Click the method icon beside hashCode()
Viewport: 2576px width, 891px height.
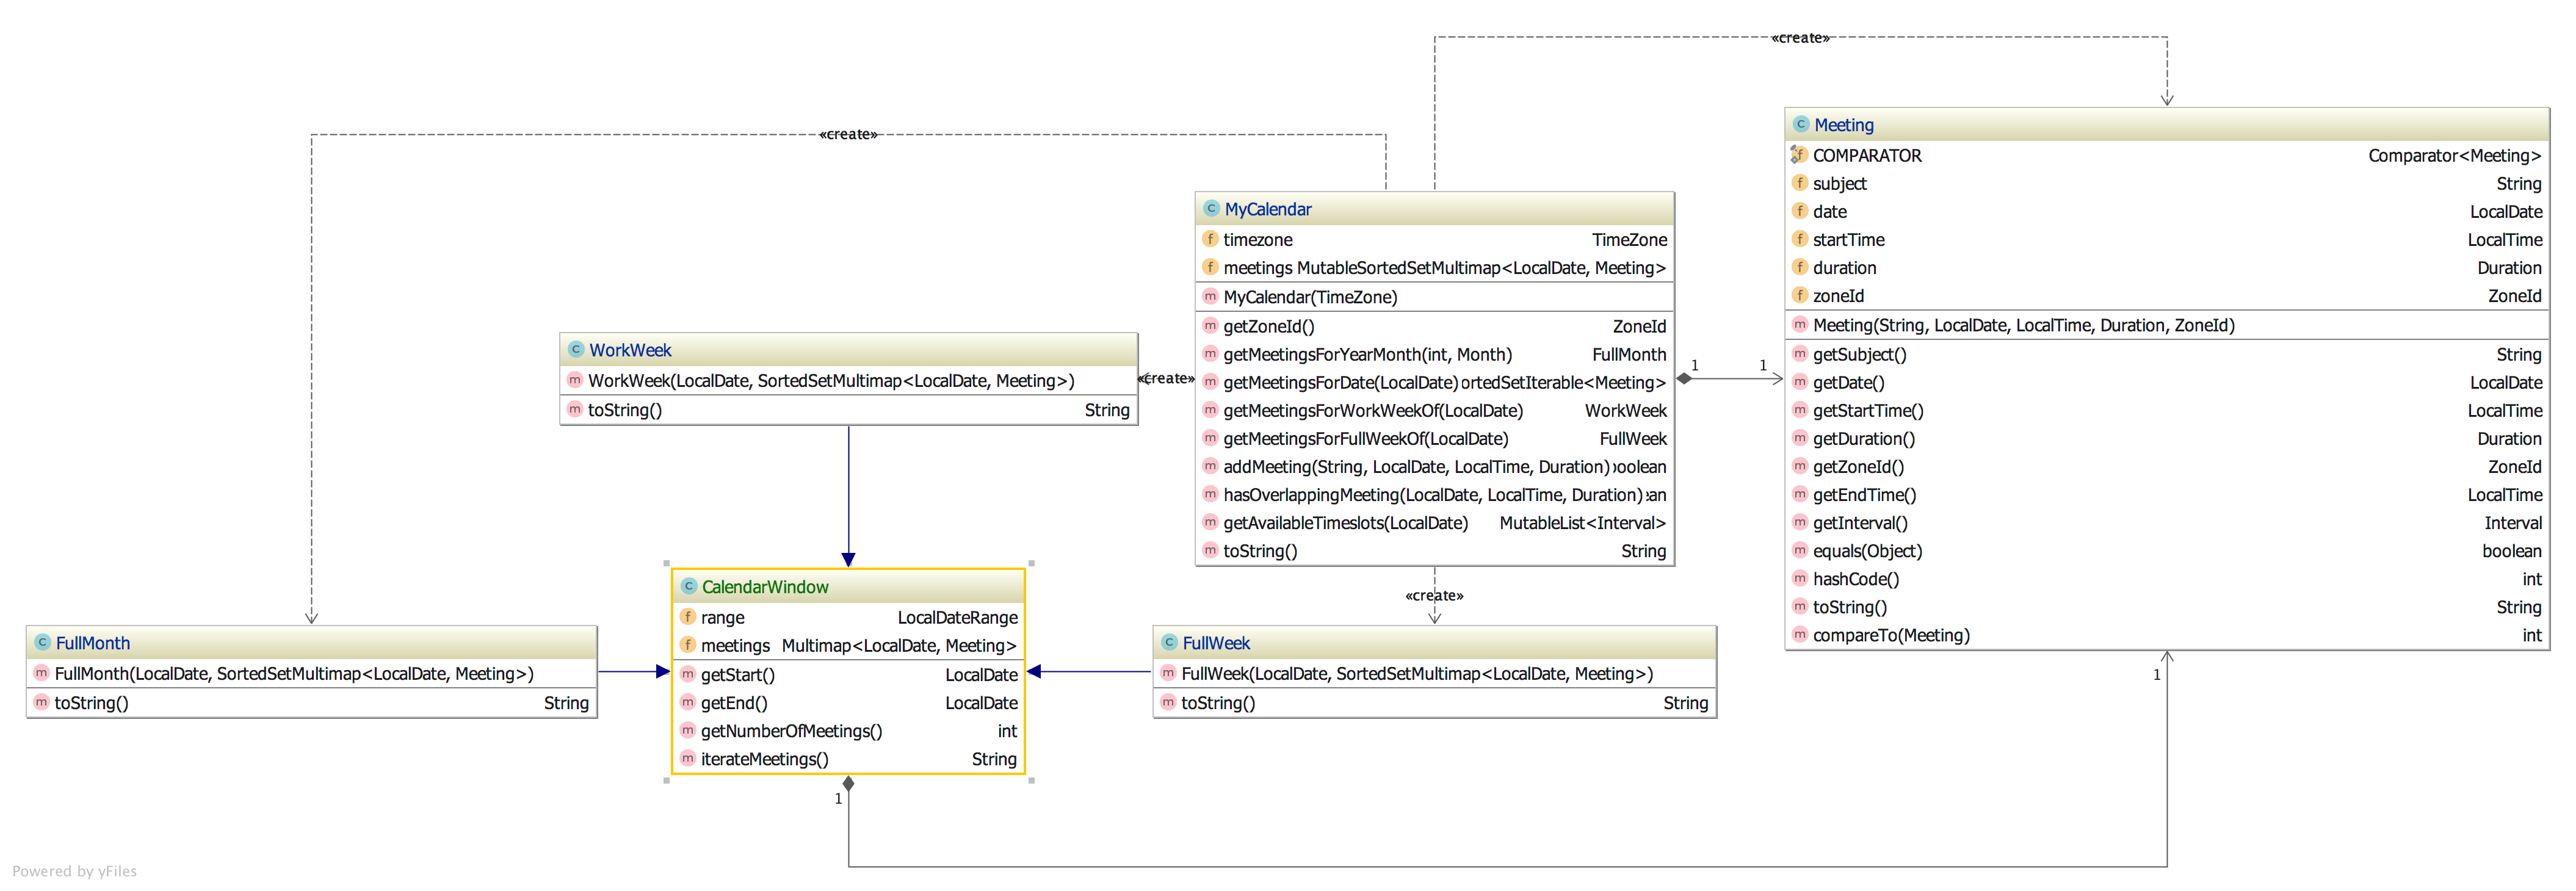1799,578
